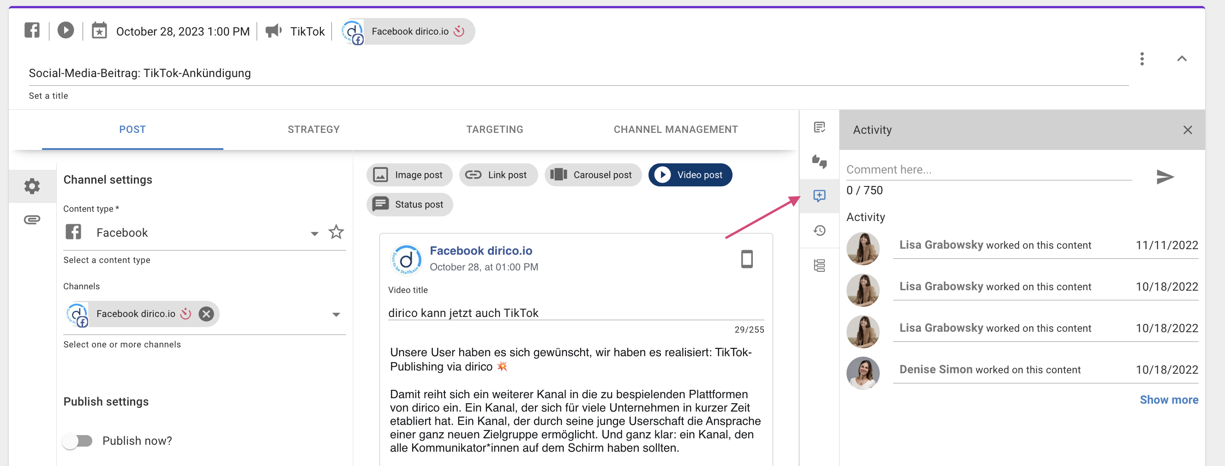Open Facebook dirico.io profile link in preview
Viewport: 1225px width, 466px height.
(481, 251)
